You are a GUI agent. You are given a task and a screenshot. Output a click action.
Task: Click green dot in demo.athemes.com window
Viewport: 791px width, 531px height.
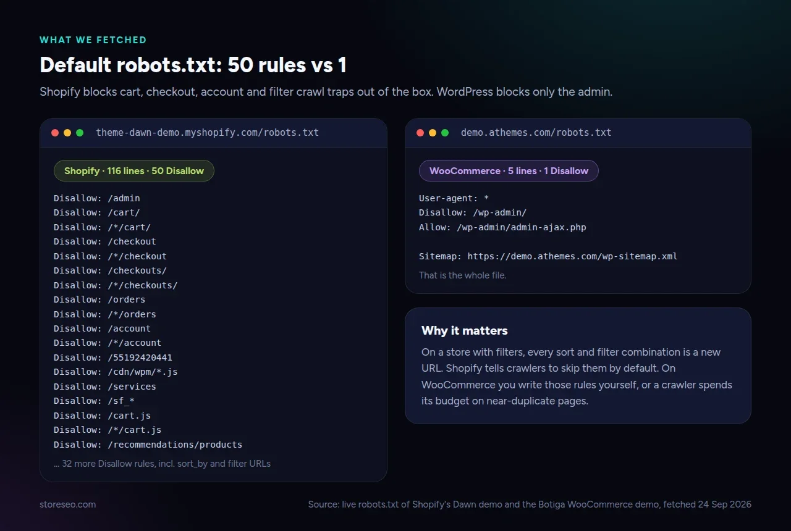tap(445, 133)
